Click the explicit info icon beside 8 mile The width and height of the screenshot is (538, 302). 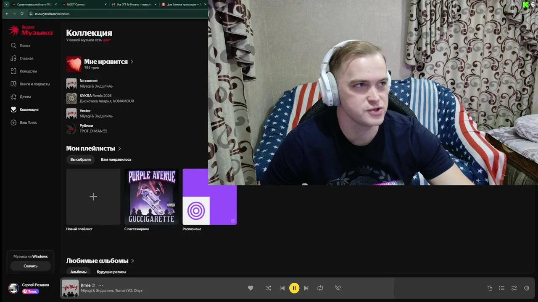[x=93, y=285]
